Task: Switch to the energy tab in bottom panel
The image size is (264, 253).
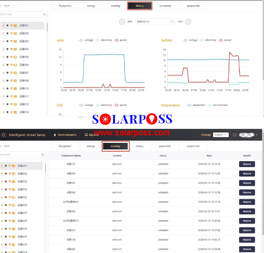Action: [x=91, y=146]
